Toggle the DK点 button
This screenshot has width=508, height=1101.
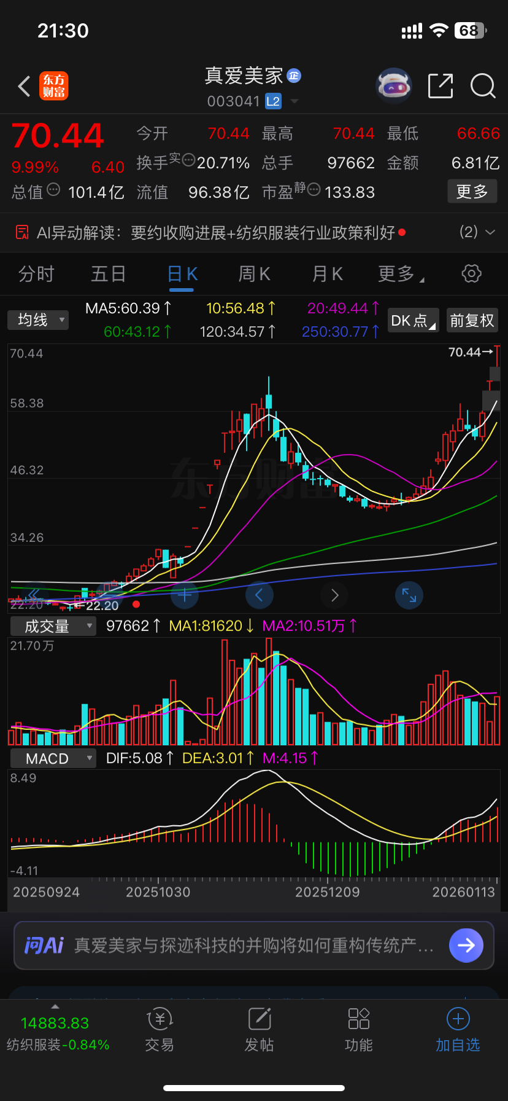coord(414,321)
